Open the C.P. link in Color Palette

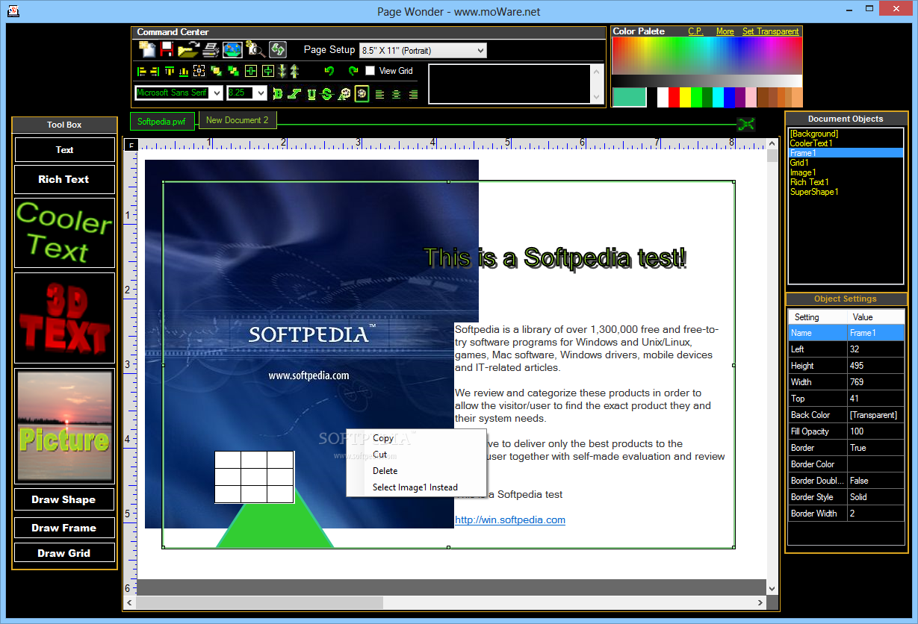tap(695, 31)
